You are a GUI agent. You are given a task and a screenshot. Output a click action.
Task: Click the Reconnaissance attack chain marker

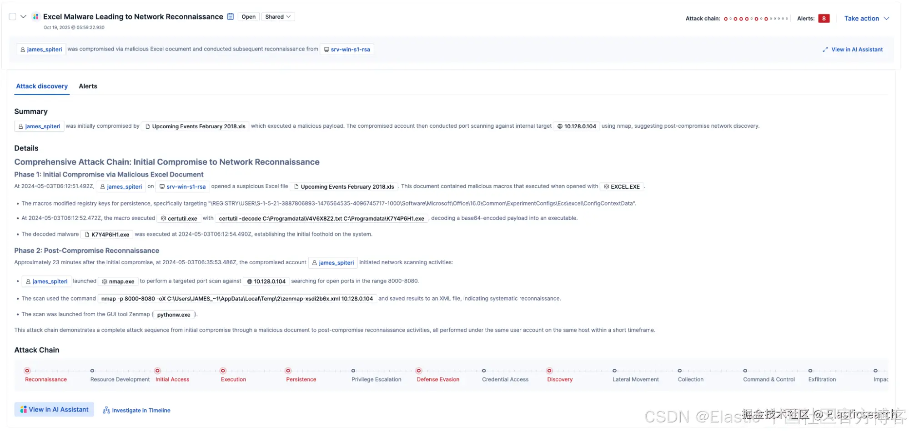27,371
